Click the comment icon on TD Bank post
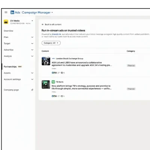150x150 pixels. (x=62, y=96)
